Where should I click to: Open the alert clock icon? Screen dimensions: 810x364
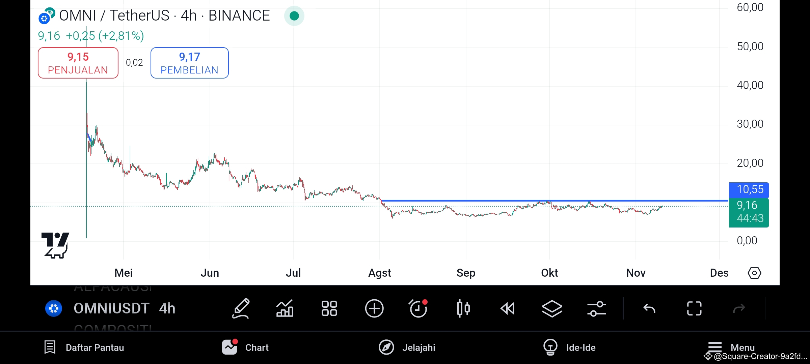tap(418, 308)
